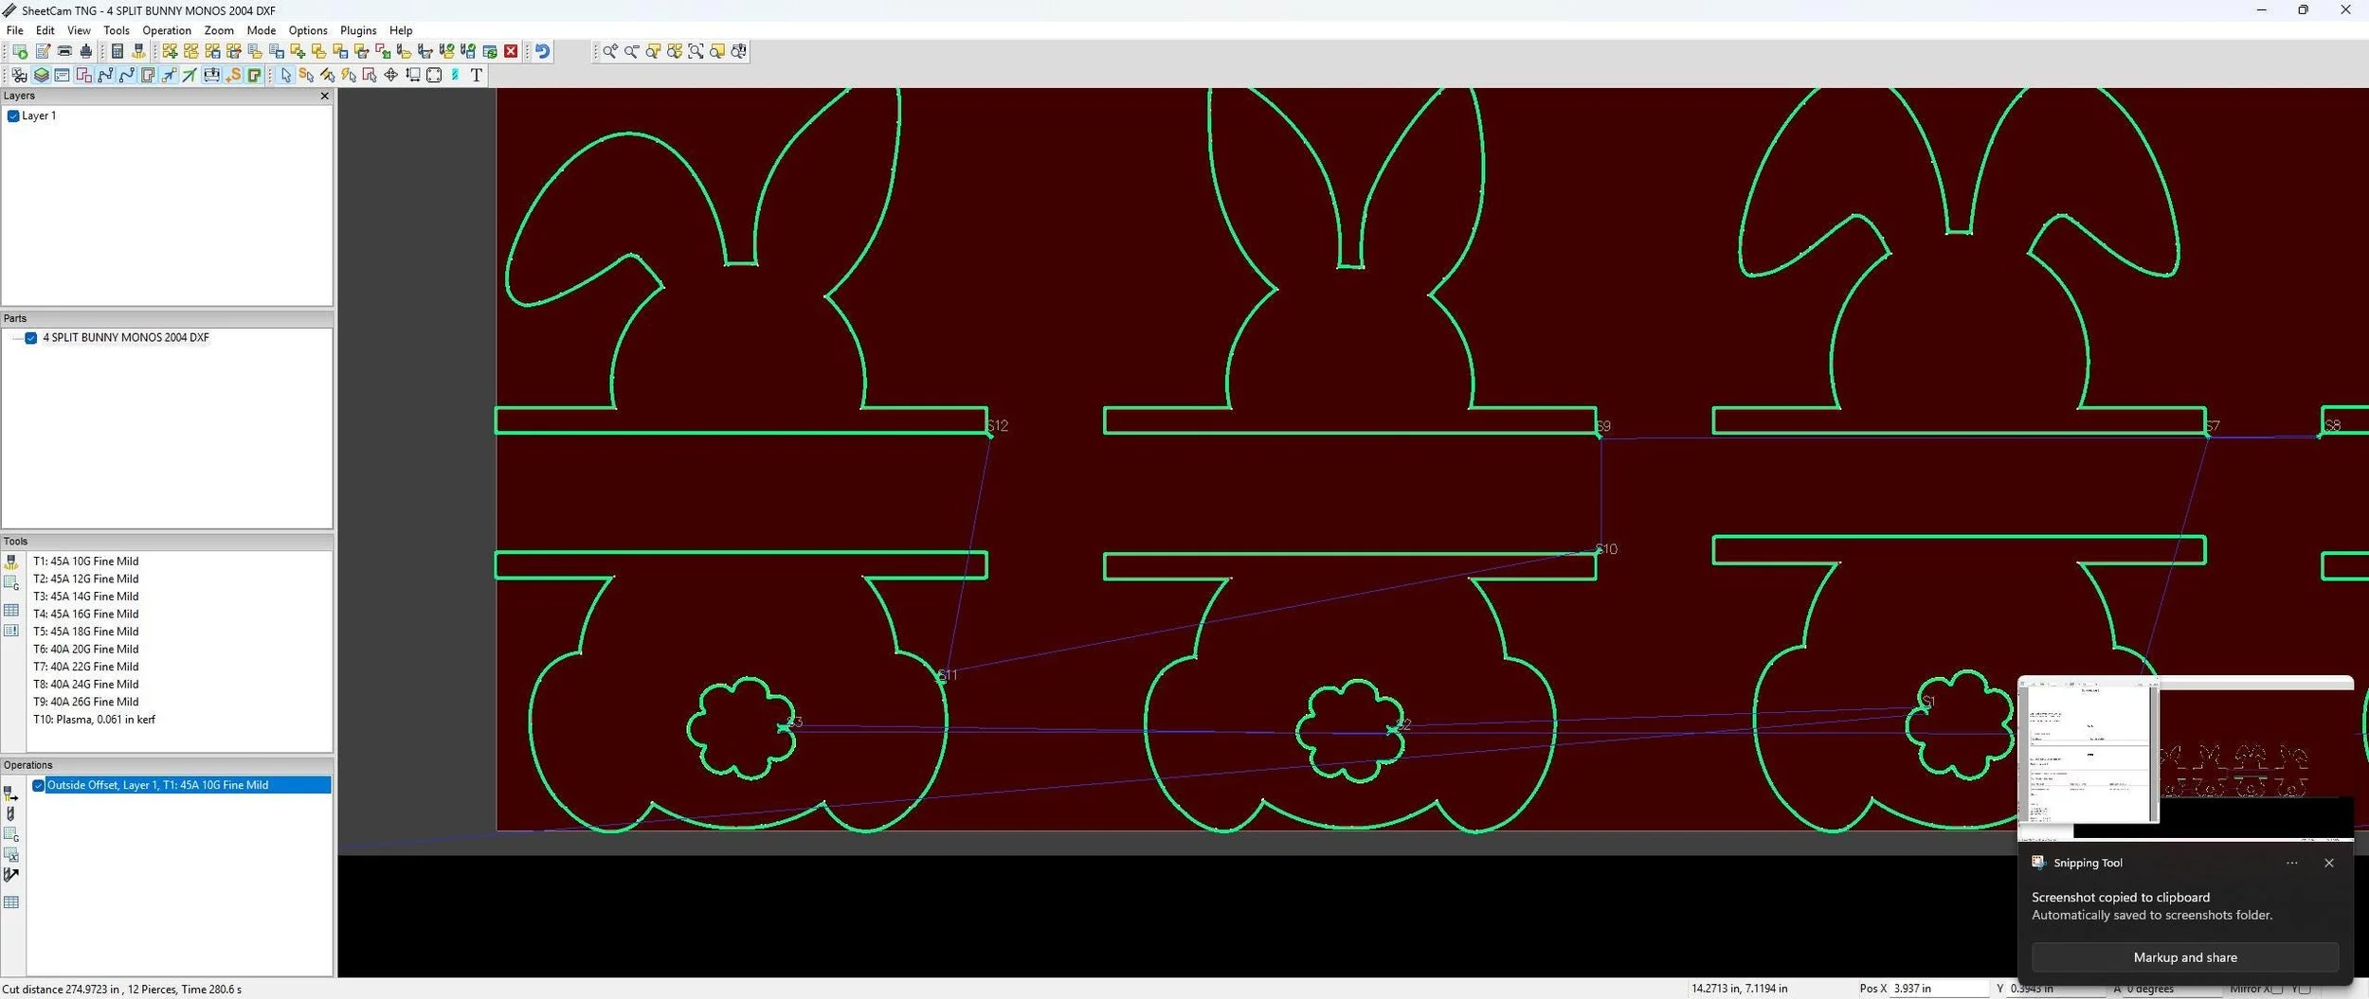Click the zoom in magnifier icon
Viewport: 2369px width, 999px height.
(609, 51)
